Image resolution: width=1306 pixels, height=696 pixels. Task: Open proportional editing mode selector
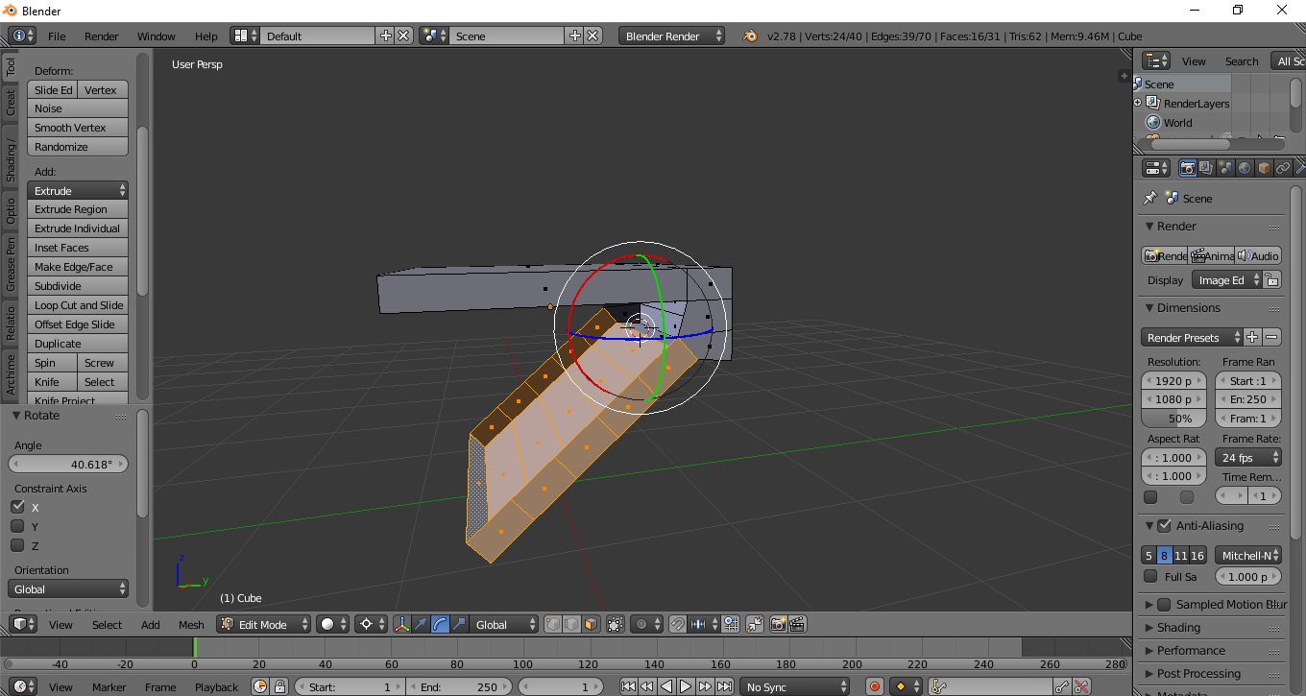(x=646, y=624)
